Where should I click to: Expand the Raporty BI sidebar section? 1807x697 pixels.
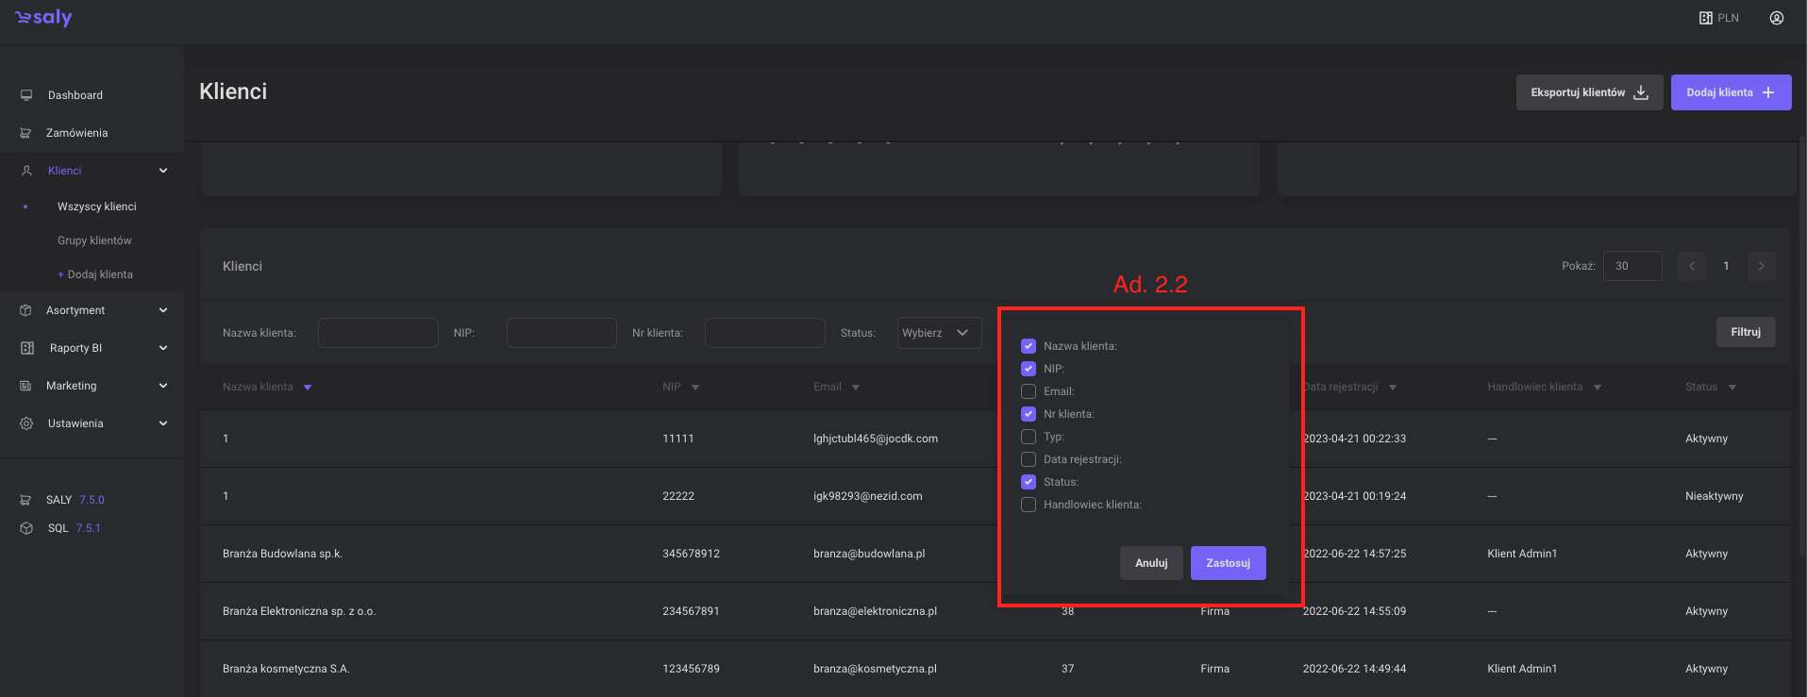pos(163,348)
